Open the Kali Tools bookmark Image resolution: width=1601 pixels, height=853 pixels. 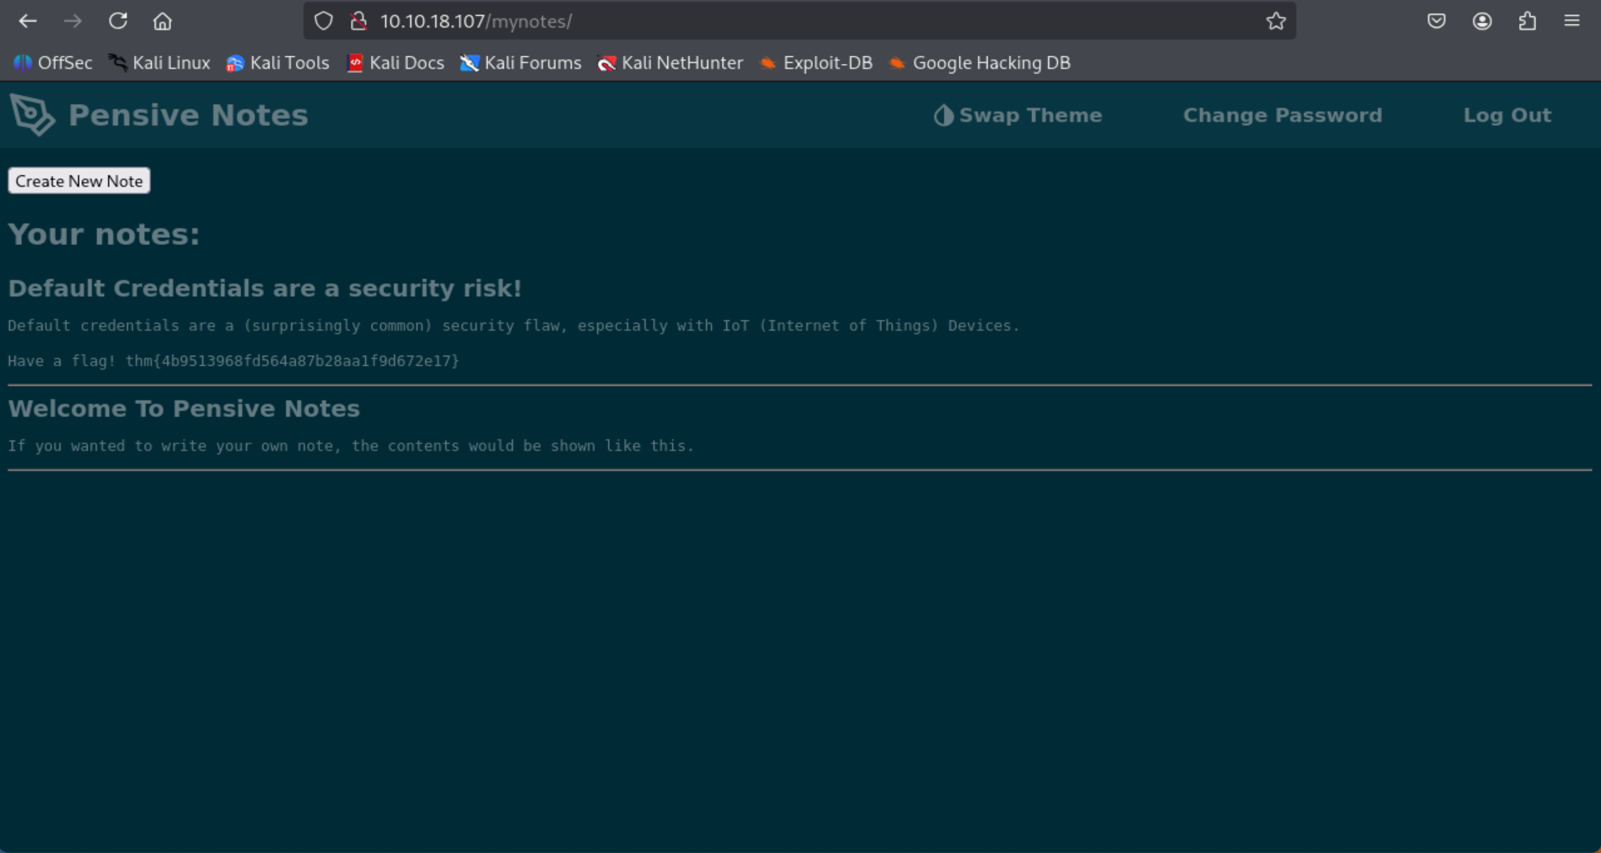278,63
